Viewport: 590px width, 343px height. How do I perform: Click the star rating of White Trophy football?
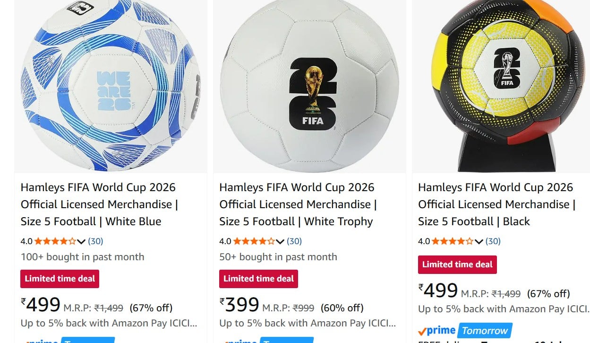254,241
